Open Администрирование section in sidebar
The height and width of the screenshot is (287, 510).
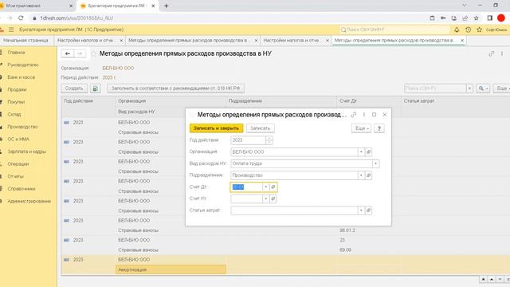29,201
